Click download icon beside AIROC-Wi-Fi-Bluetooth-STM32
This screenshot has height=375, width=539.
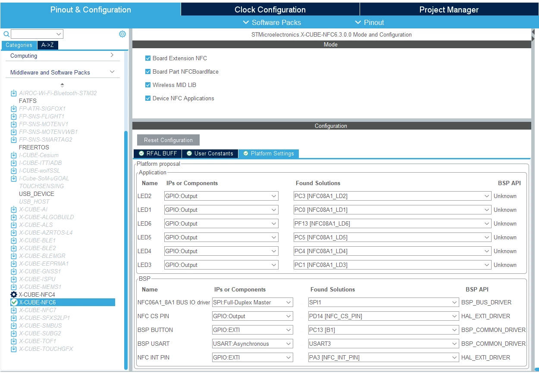(14, 93)
